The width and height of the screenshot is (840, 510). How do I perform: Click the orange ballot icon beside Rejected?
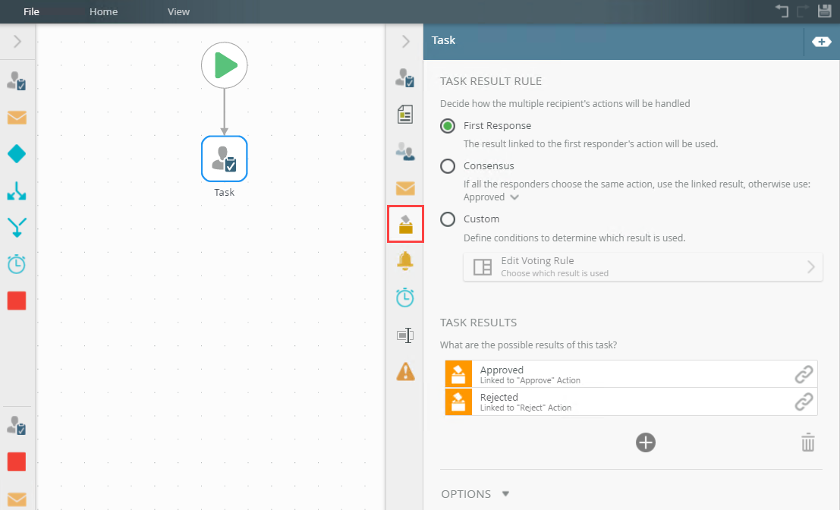pos(458,401)
